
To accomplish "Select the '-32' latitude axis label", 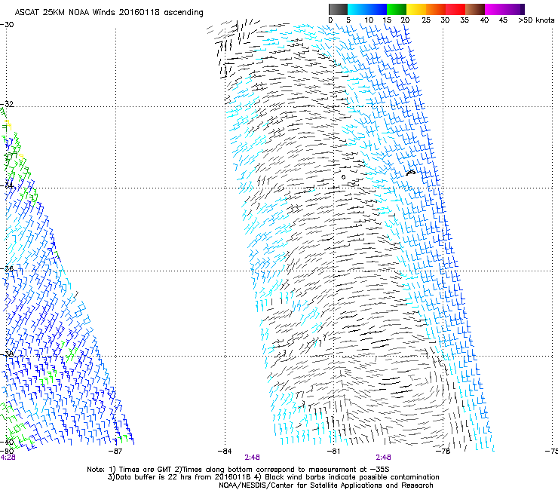I will (x=7, y=104).
